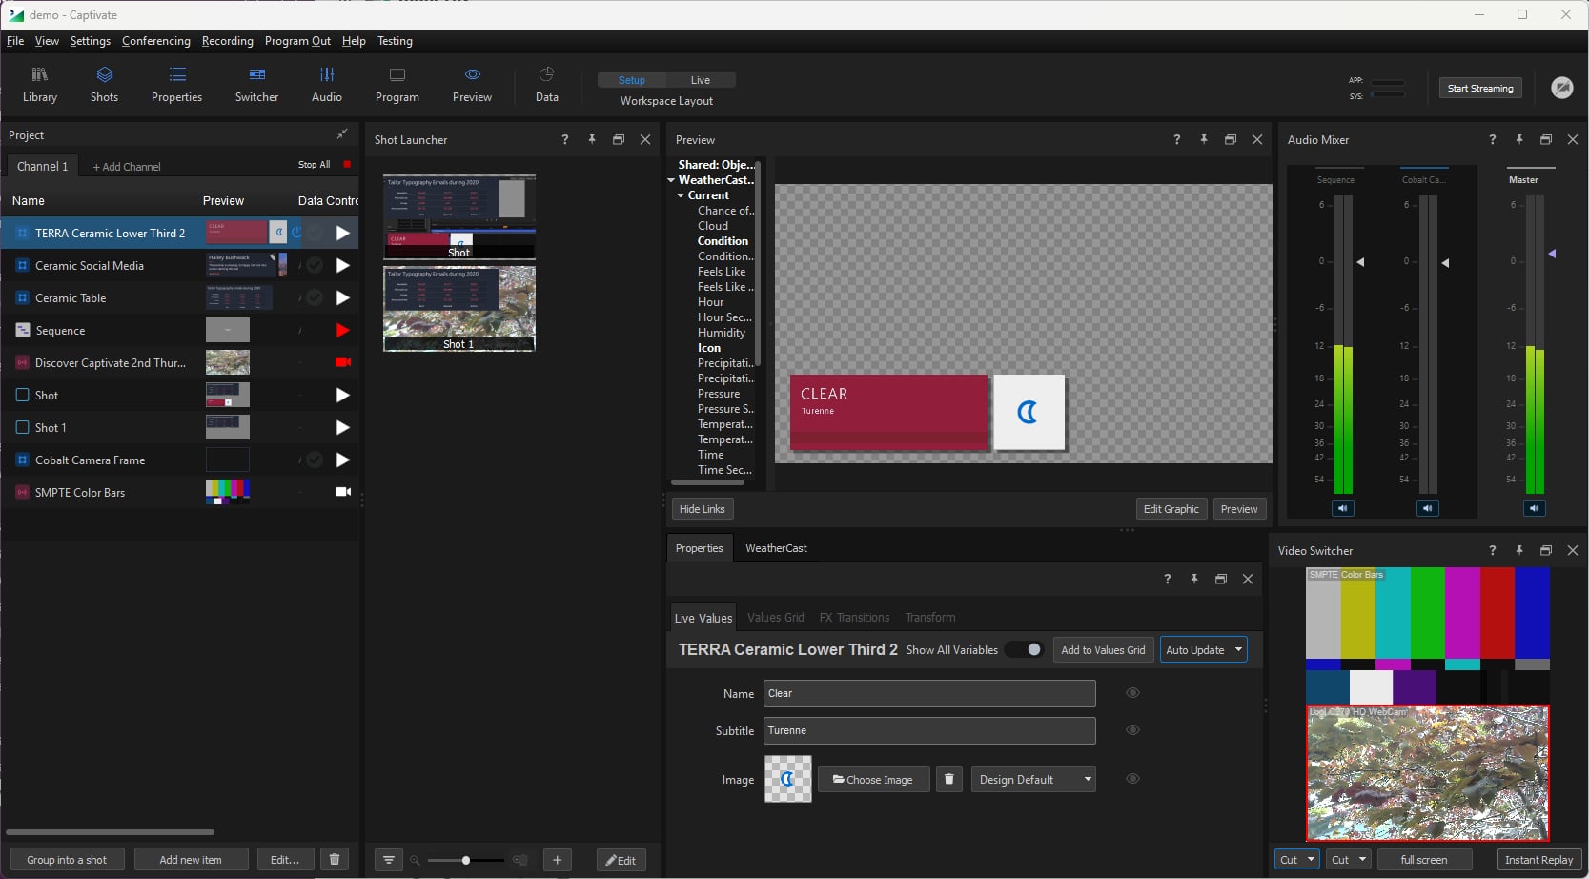The height and width of the screenshot is (879, 1589).
Task: Open the Recording menu
Action: 228,41
